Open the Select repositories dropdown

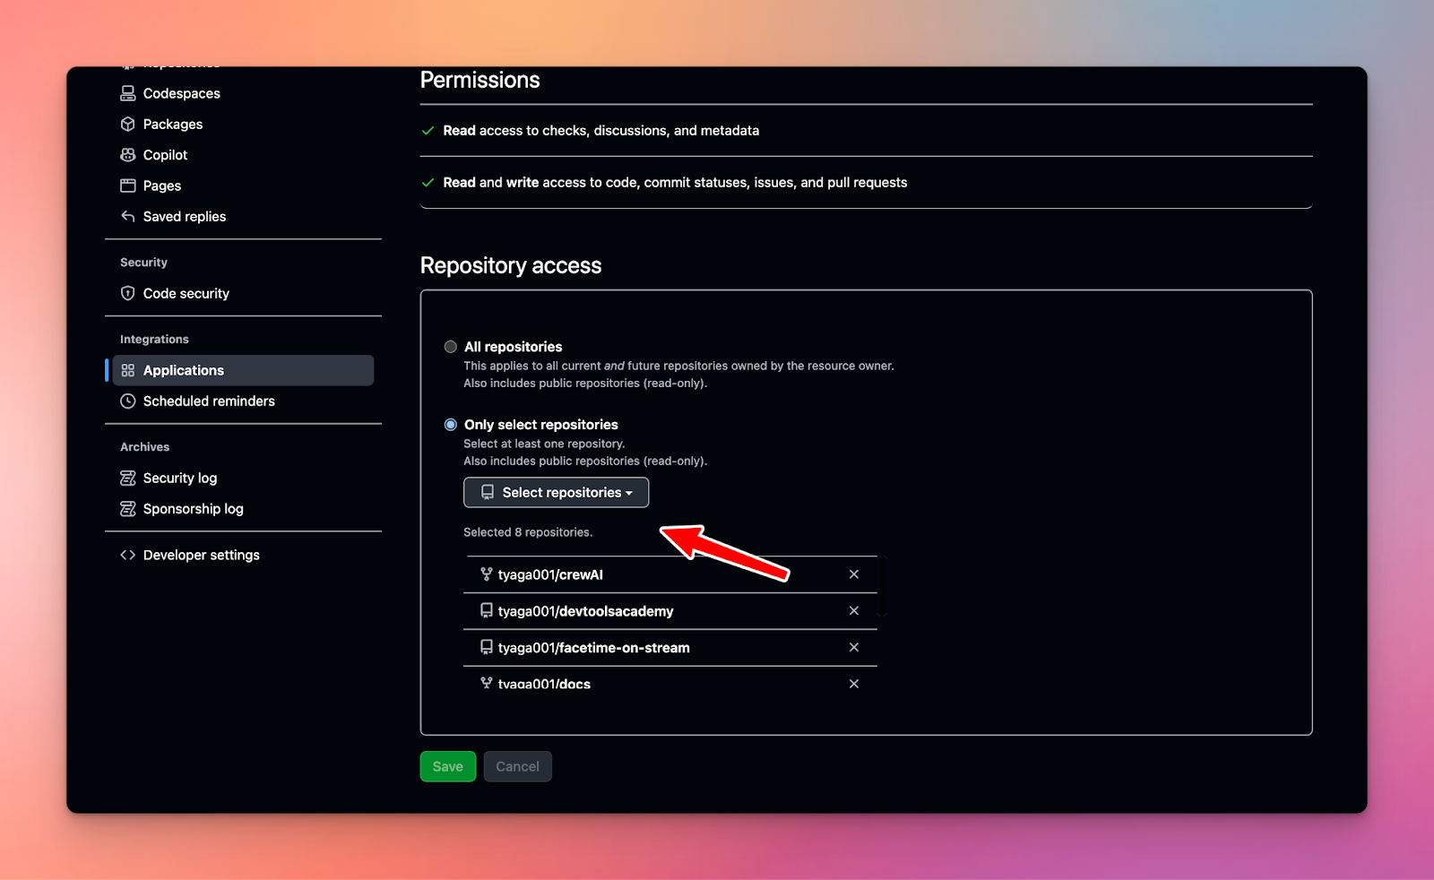pyautogui.click(x=557, y=492)
